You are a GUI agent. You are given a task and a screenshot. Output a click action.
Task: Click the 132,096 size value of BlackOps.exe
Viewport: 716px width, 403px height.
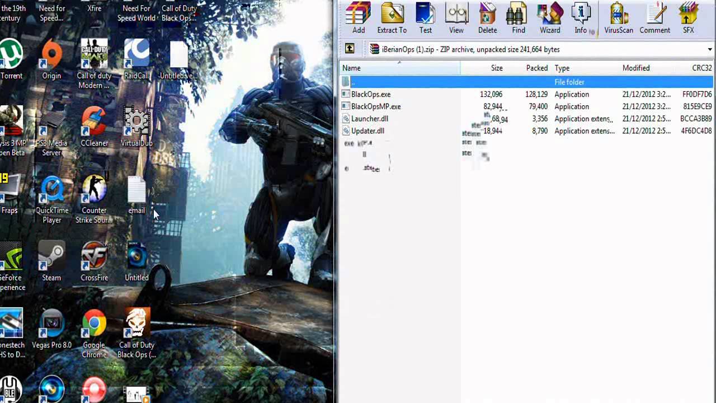coord(491,95)
